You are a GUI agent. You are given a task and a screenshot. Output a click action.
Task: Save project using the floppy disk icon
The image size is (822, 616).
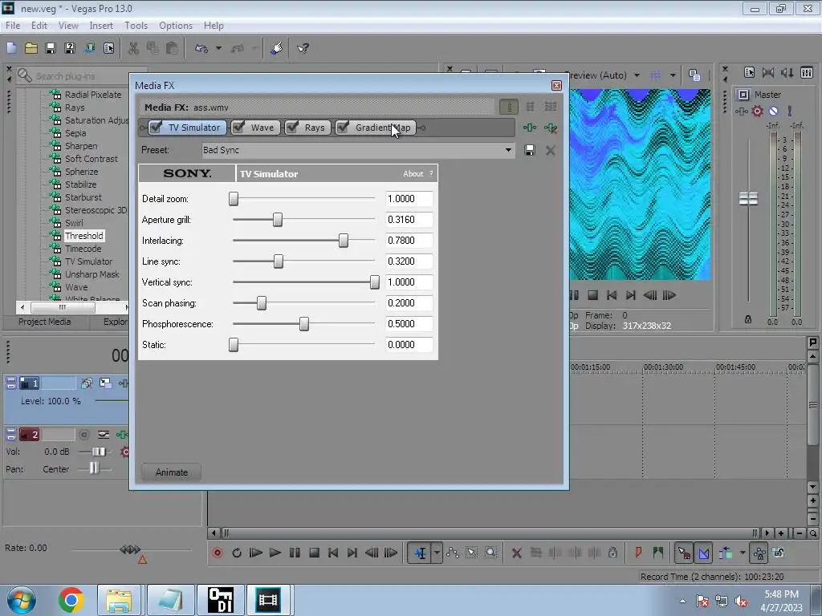(x=51, y=48)
